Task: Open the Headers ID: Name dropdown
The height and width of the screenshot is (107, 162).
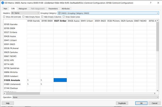Action: click(25, 13)
